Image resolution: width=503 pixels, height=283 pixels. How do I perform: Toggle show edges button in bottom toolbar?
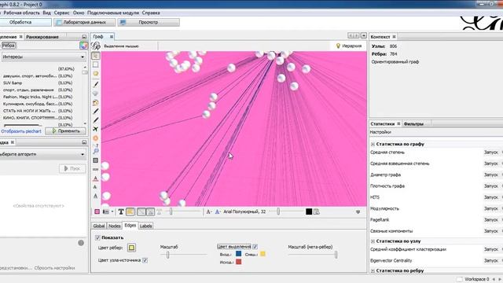tap(141, 211)
